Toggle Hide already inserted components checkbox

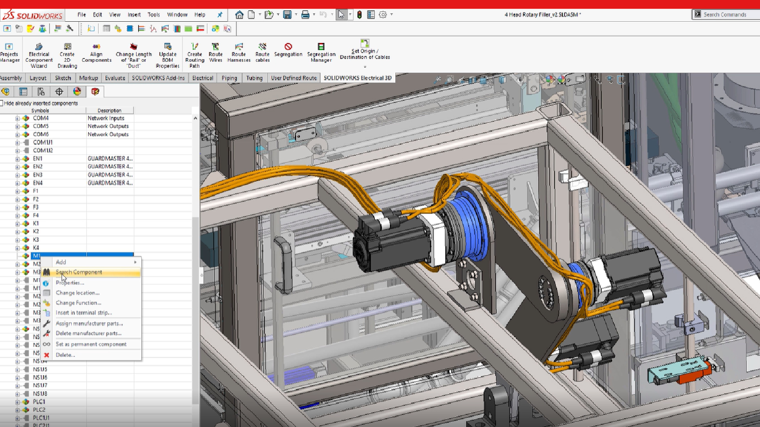pyautogui.click(x=2, y=103)
